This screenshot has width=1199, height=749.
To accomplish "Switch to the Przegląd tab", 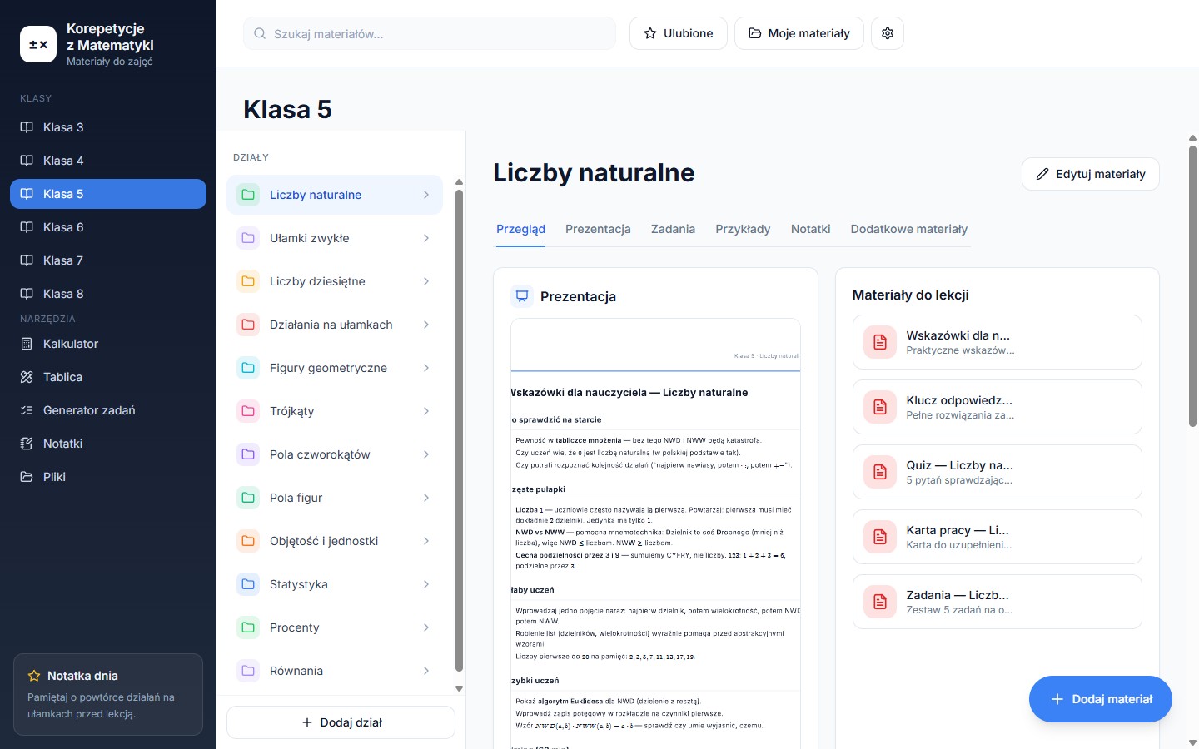I will pos(520,229).
